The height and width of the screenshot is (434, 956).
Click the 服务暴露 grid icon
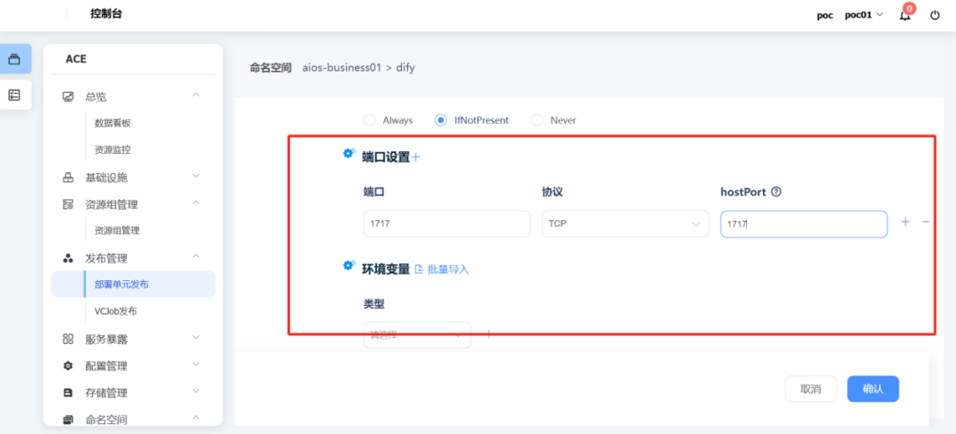pos(68,339)
